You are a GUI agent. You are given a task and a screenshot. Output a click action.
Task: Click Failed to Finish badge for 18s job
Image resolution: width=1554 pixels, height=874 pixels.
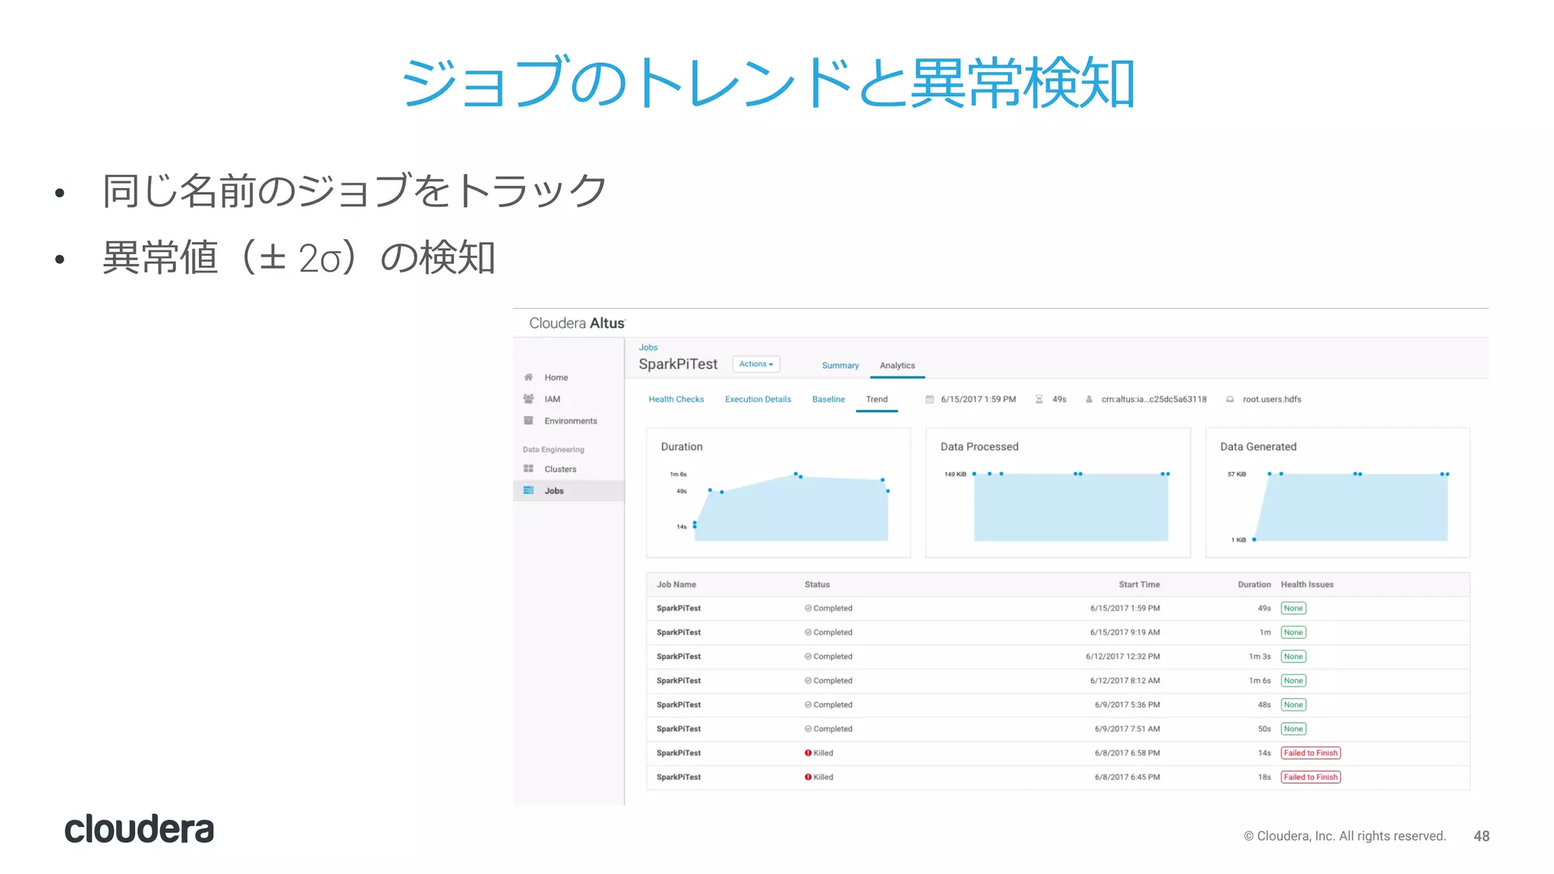(1310, 778)
